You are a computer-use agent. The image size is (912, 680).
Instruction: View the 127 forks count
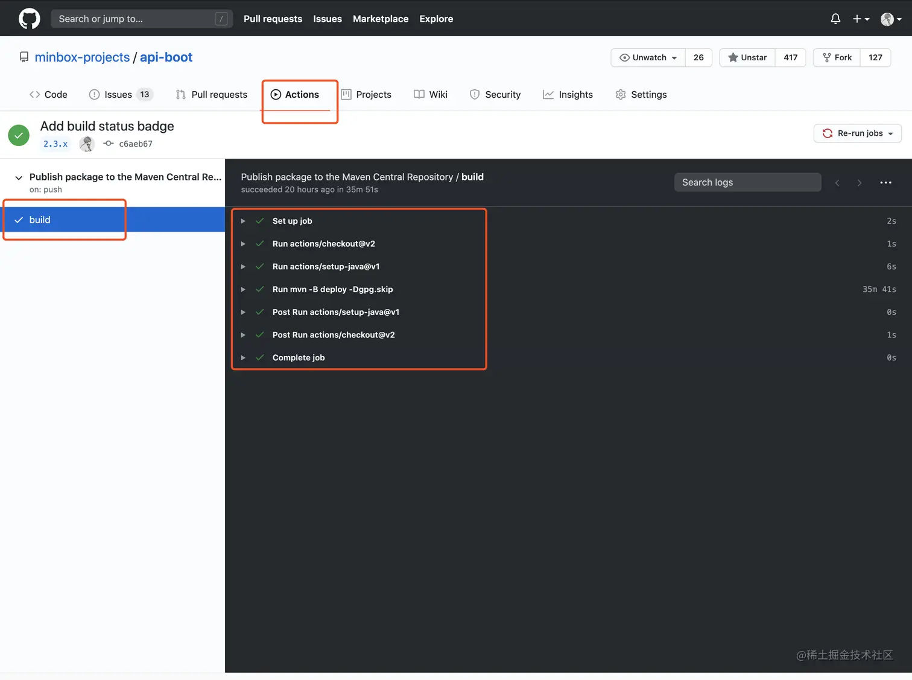tap(875, 57)
